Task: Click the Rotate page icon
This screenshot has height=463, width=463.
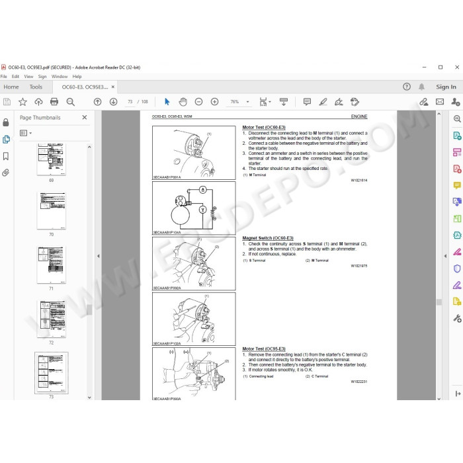Action: (355, 102)
